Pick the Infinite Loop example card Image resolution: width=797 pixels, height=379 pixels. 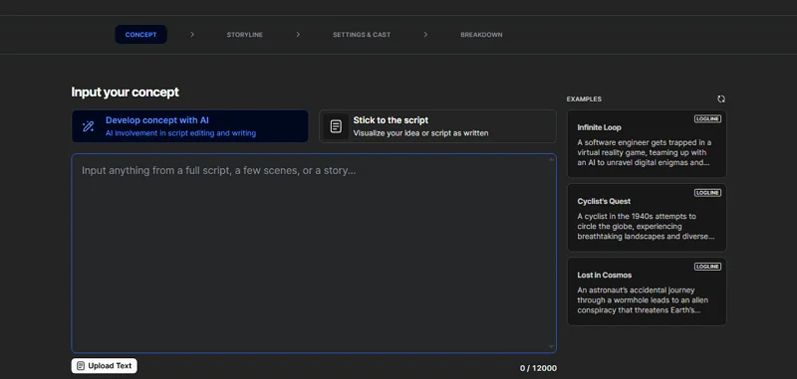[x=647, y=143]
